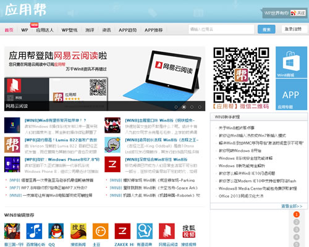Open the WP menu item
The width and height of the screenshot is (309, 247).
[25, 30]
